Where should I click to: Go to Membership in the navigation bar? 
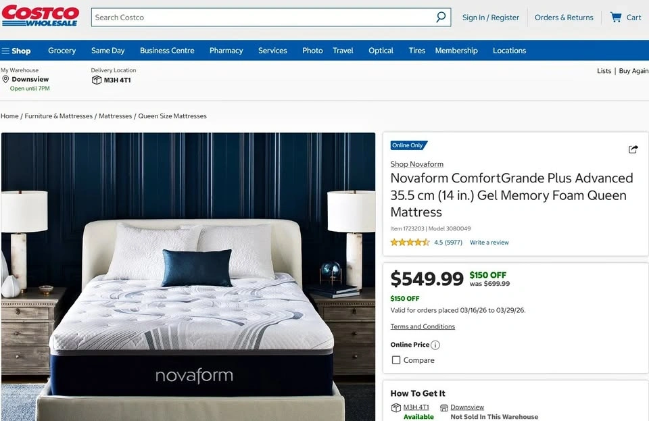[x=456, y=51]
